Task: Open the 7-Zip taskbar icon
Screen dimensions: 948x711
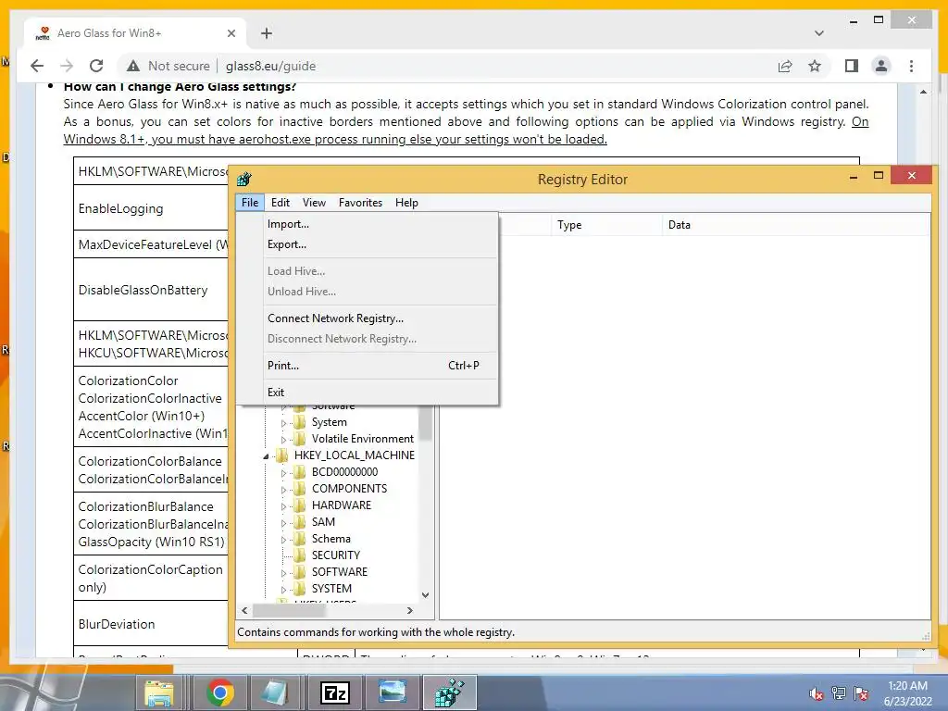Action: point(334,692)
